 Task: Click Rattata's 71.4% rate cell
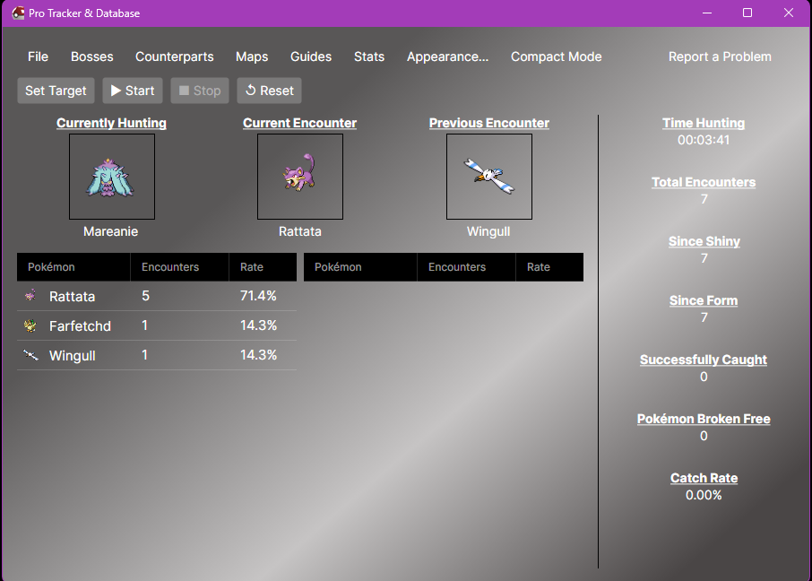tap(258, 296)
